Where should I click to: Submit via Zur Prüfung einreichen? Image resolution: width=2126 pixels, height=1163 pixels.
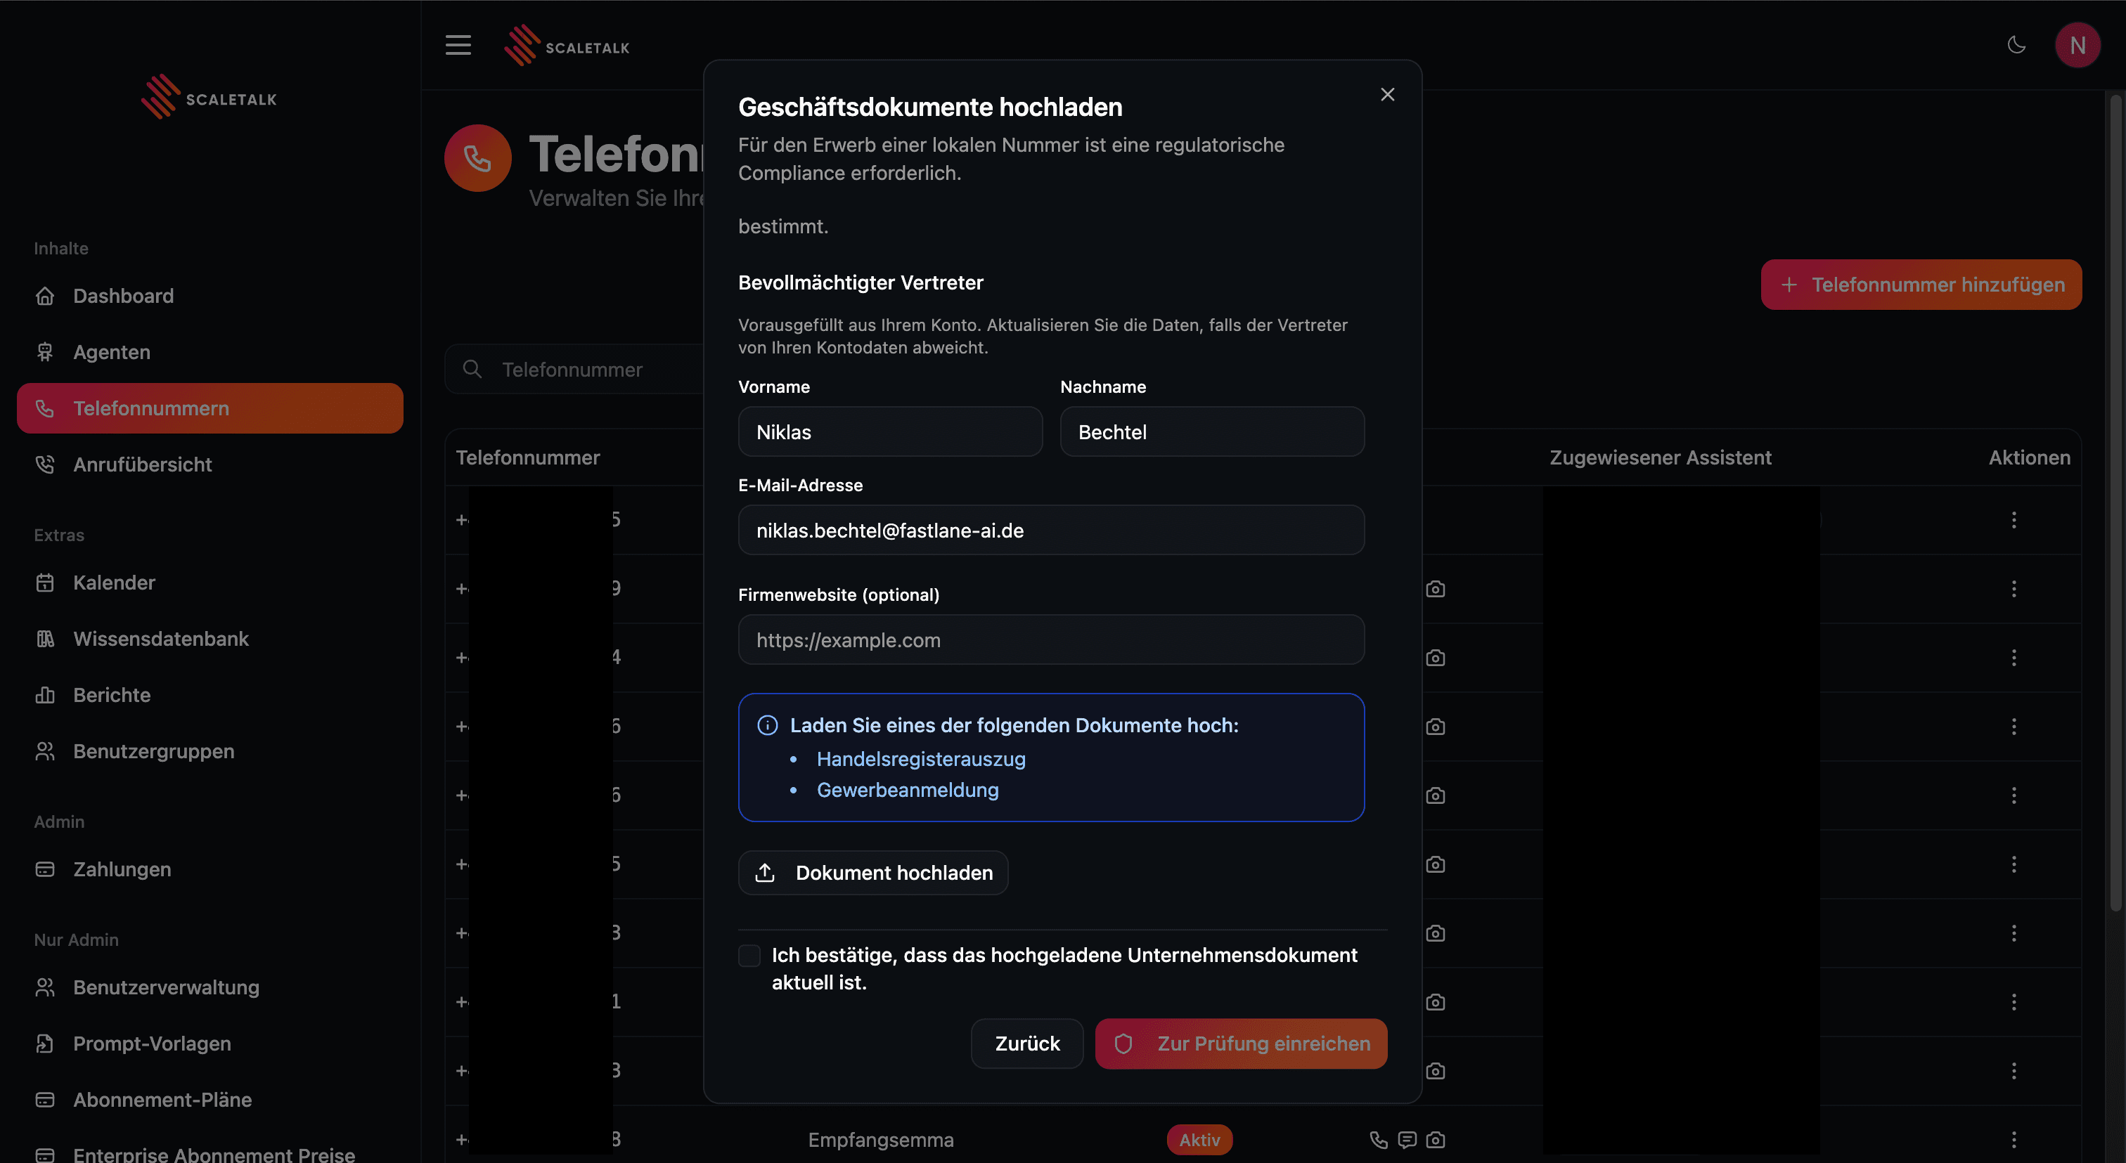tap(1240, 1044)
